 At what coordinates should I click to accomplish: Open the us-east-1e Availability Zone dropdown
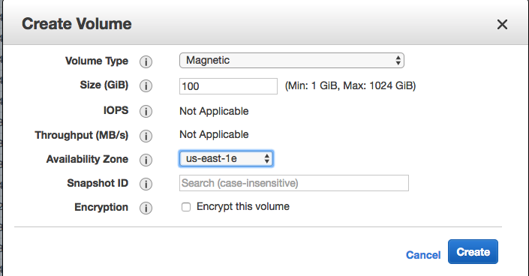(x=226, y=158)
